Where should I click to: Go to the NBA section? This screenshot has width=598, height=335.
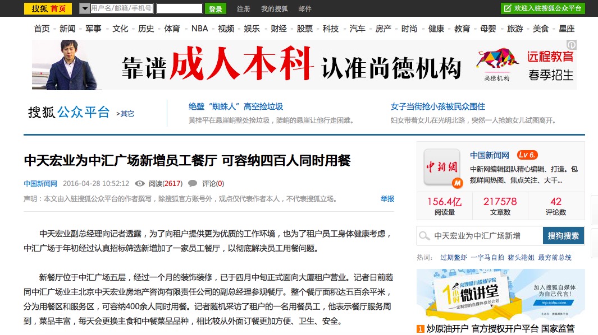[199, 29]
